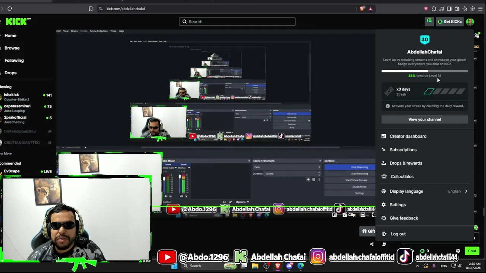Open the Brave playlist music note icon
The width and height of the screenshot is (486, 273).
442,9
